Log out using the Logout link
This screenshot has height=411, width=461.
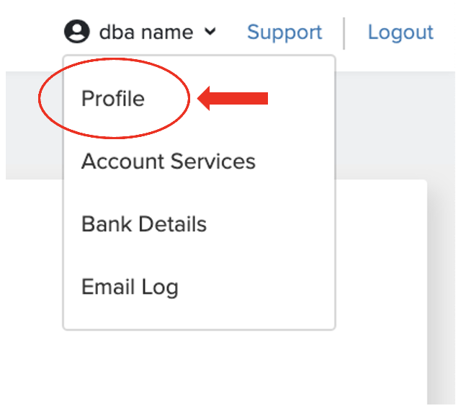click(400, 32)
